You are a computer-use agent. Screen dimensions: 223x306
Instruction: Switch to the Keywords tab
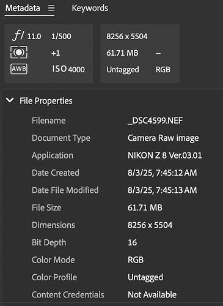click(90, 8)
